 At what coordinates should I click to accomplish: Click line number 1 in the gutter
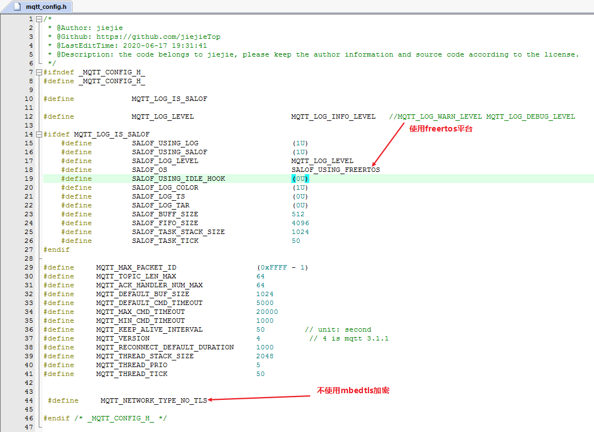coord(30,18)
